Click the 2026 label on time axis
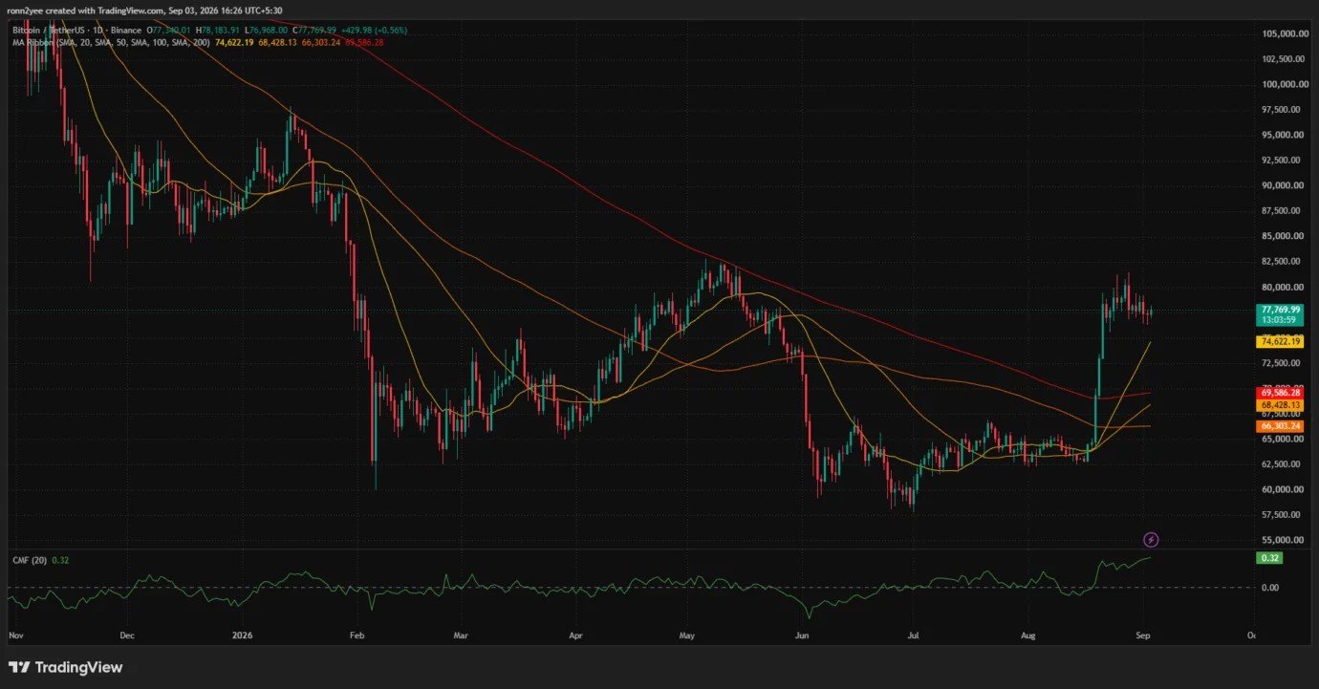The width and height of the screenshot is (1319, 689). click(244, 635)
